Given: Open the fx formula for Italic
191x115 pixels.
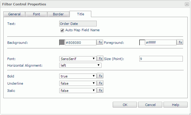Looking at the screenshot, I should tap(100, 90).
